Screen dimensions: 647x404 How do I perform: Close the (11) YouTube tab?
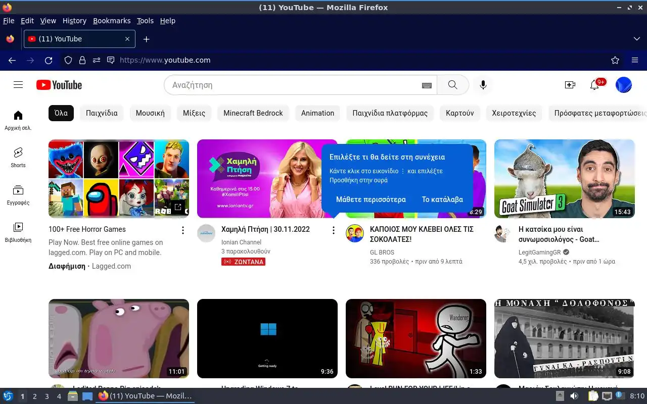coord(127,39)
